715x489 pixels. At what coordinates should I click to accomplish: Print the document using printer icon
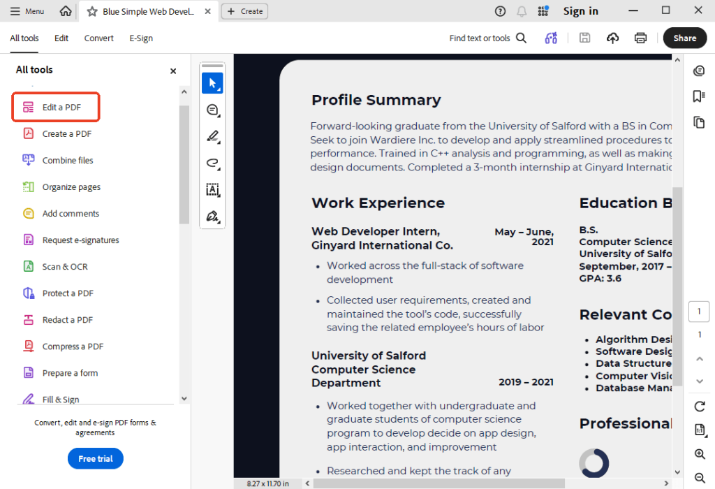pyautogui.click(x=640, y=38)
